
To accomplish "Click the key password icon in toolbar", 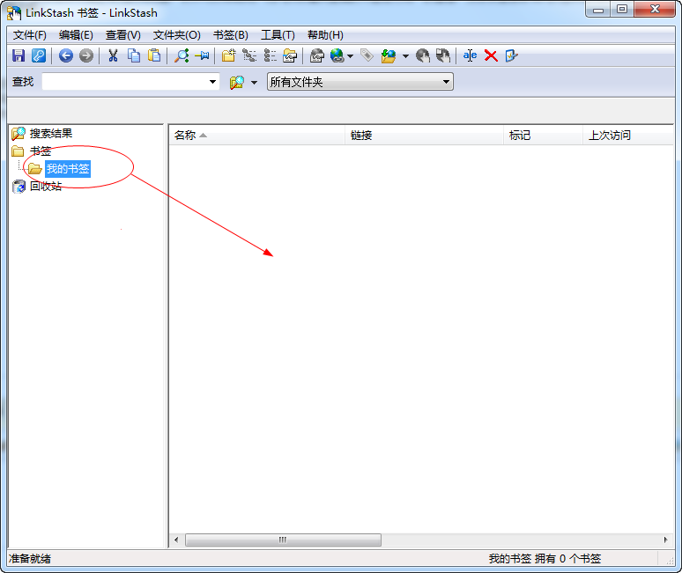I will coord(39,55).
